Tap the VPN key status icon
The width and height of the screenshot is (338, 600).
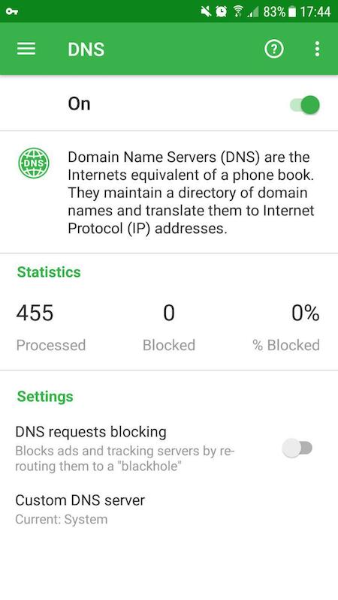(12, 11)
